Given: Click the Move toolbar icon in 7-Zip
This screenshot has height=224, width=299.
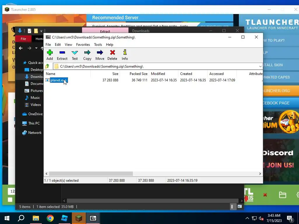Looking at the screenshot, I should point(100,55).
